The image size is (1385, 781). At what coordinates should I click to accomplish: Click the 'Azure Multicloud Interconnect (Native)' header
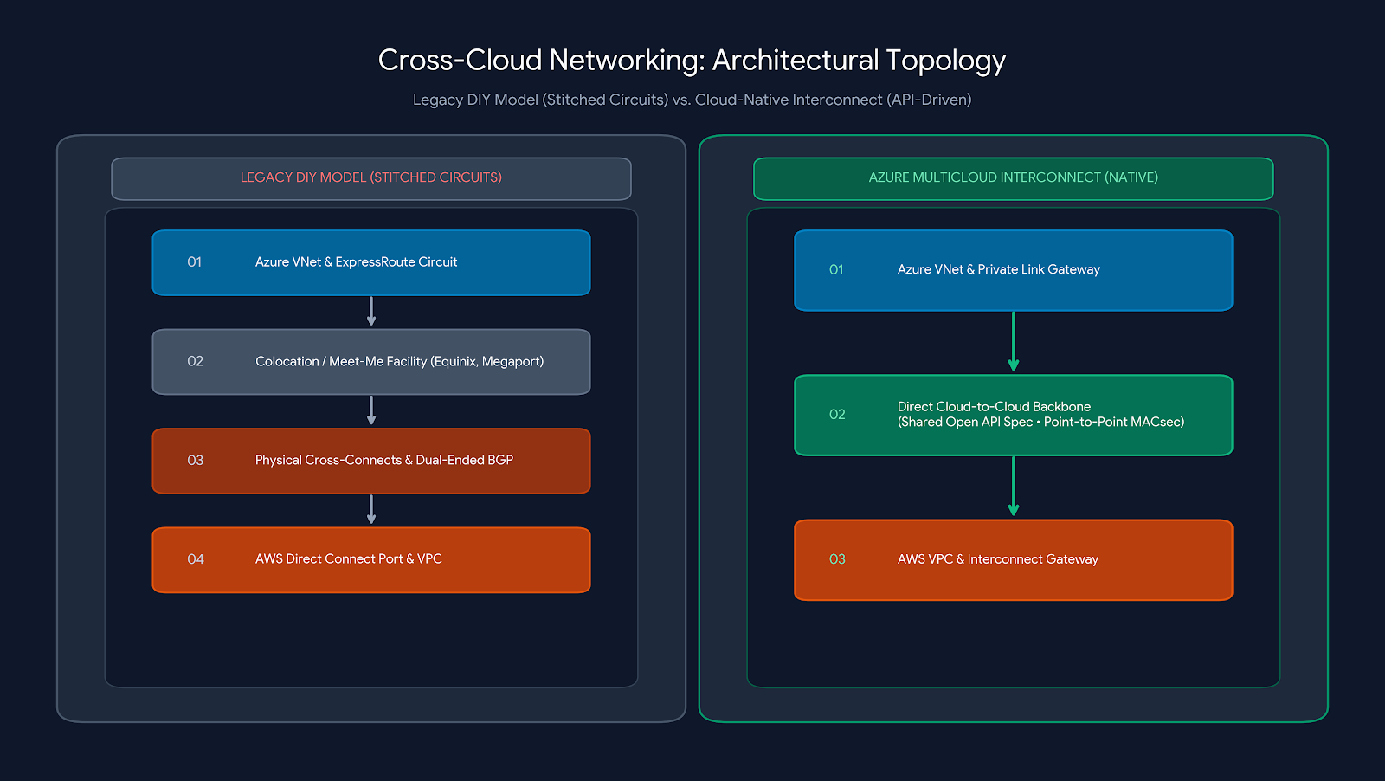coord(1014,178)
